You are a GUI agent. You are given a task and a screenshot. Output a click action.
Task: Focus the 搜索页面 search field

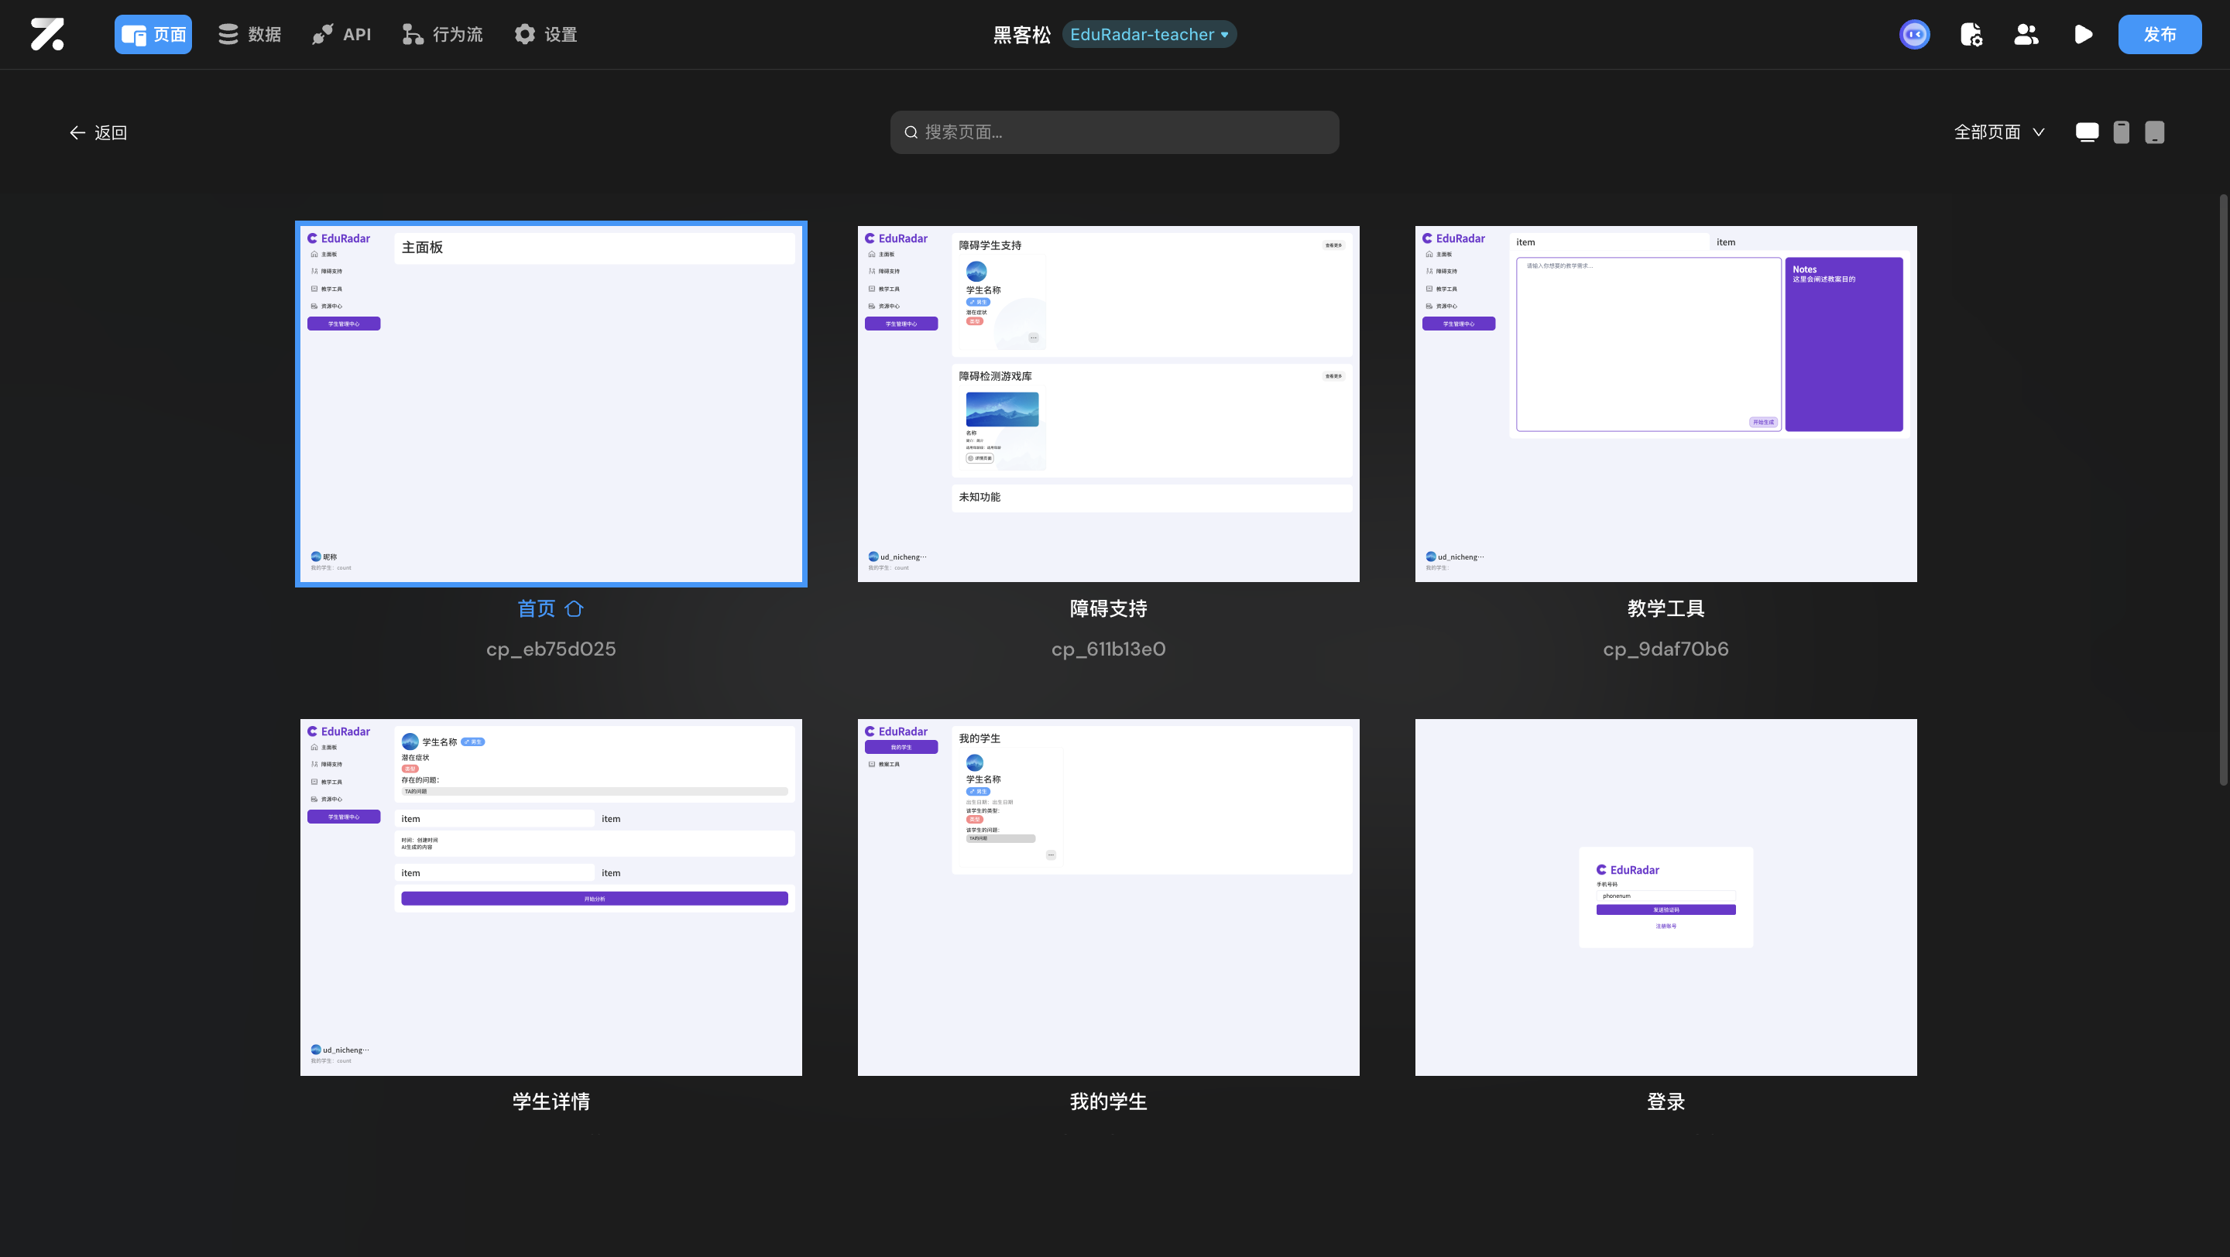point(1125,132)
